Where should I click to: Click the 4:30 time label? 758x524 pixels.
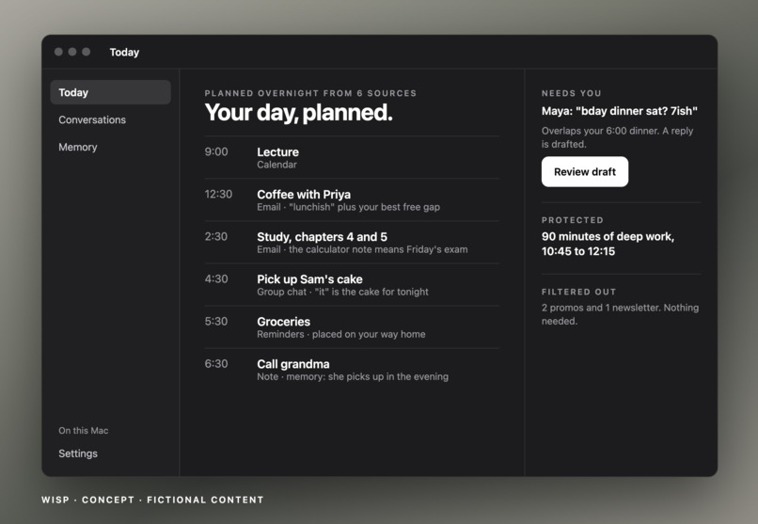coord(216,278)
